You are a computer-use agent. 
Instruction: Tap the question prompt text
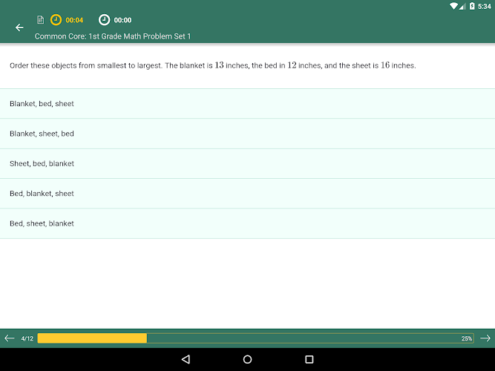tap(213, 65)
